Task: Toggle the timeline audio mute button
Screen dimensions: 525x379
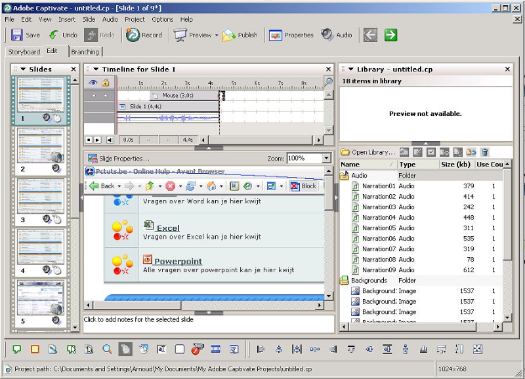Action: coord(110,140)
